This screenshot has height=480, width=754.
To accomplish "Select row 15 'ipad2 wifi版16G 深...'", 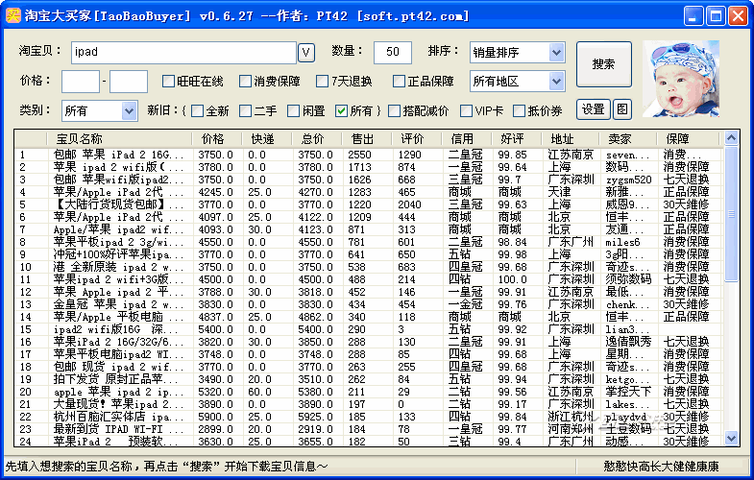I will coord(368,329).
